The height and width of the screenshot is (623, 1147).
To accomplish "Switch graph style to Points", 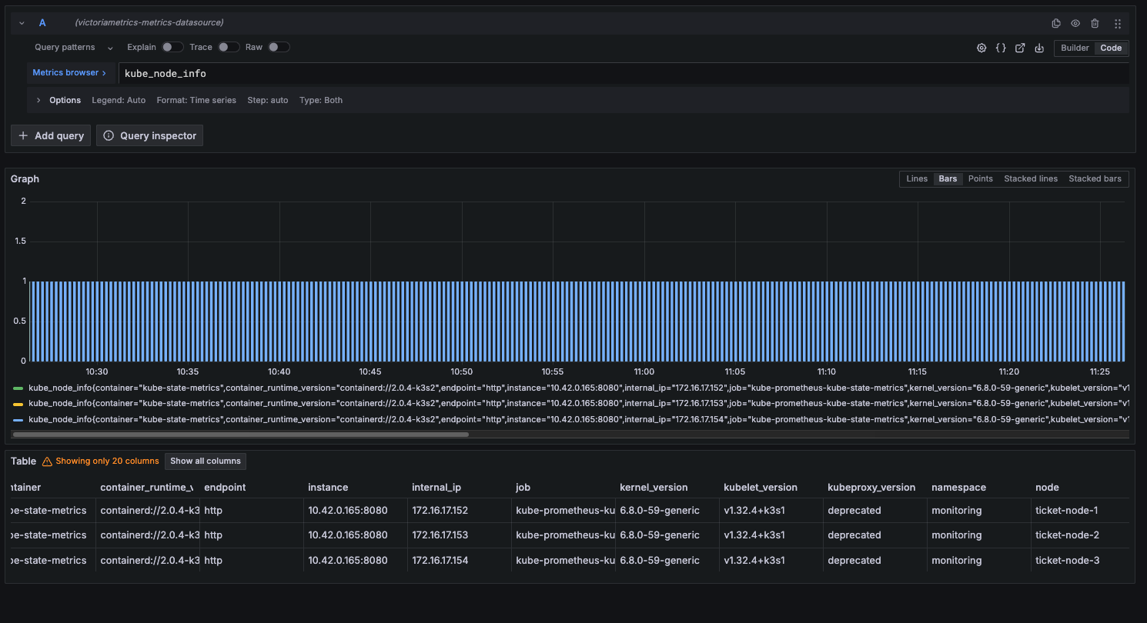I will click(981, 178).
